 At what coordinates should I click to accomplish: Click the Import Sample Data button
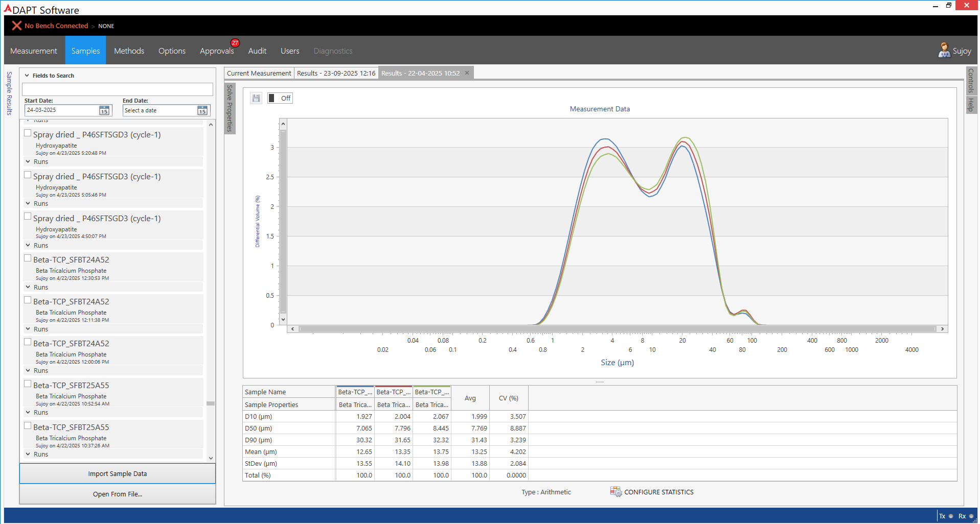tap(117, 473)
